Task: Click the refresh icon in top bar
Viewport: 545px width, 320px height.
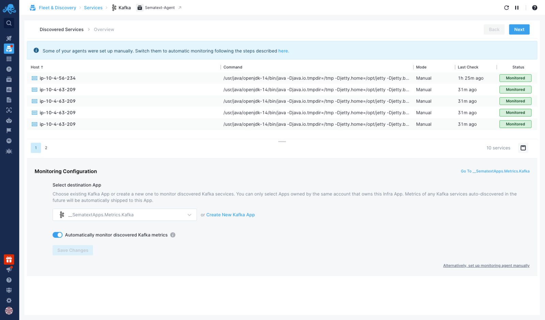Action: pos(507,7)
